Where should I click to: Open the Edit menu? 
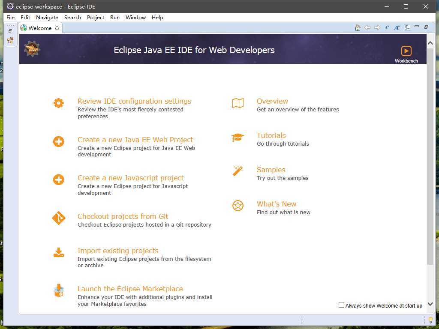[x=25, y=17]
